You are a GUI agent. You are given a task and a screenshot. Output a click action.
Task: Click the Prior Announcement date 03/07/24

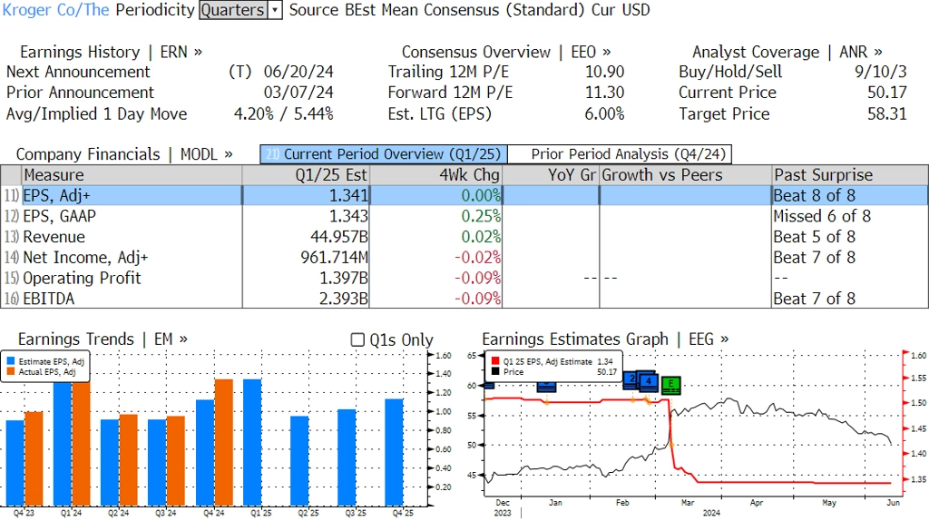pos(298,93)
